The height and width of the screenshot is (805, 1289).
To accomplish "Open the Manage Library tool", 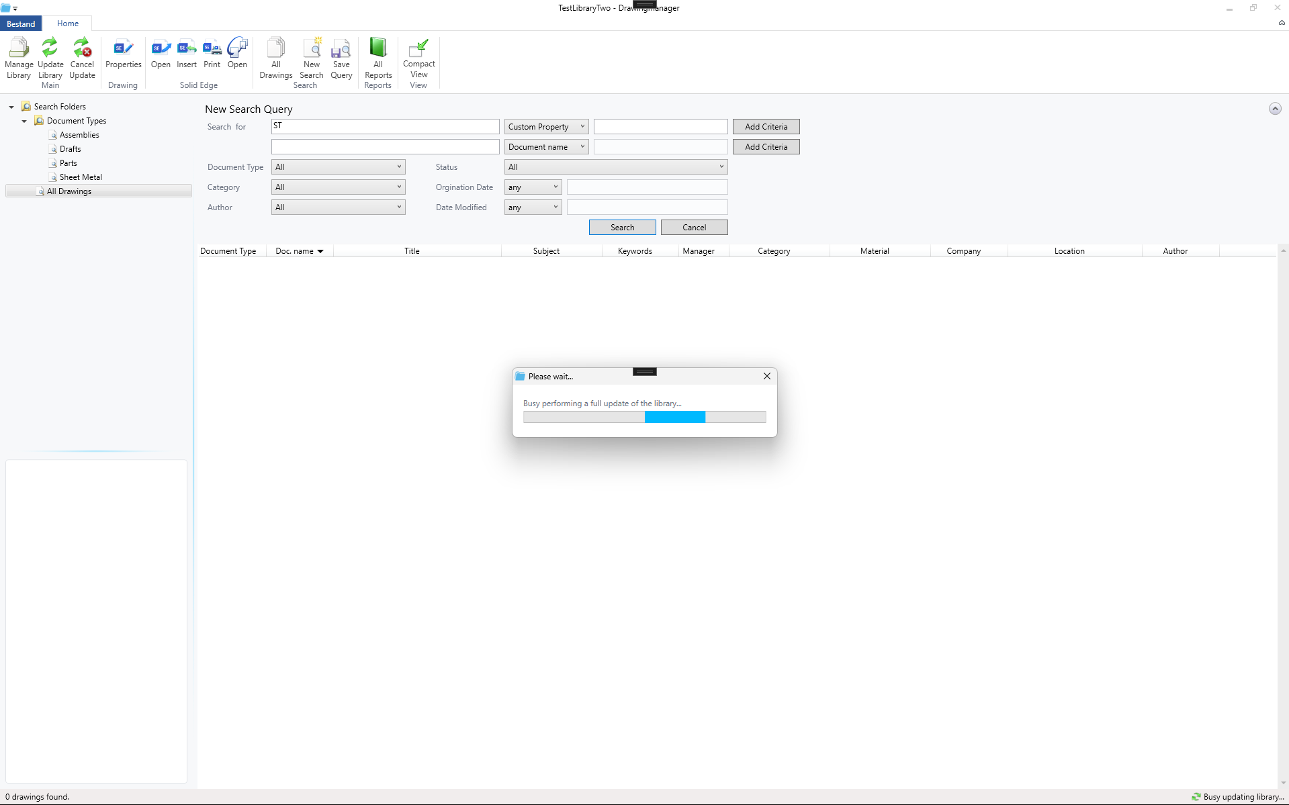I will [18, 57].
